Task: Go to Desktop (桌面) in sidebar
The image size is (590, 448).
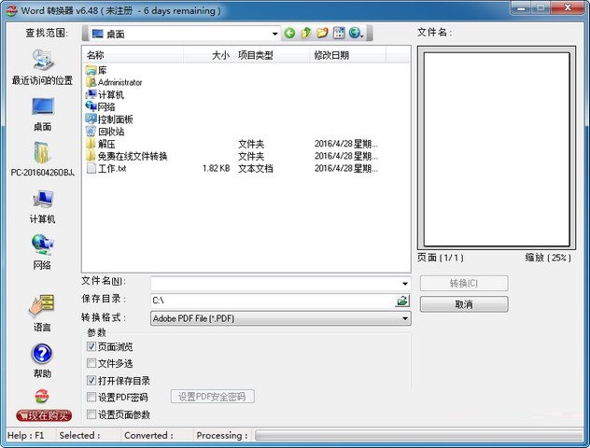Action: 43,114
